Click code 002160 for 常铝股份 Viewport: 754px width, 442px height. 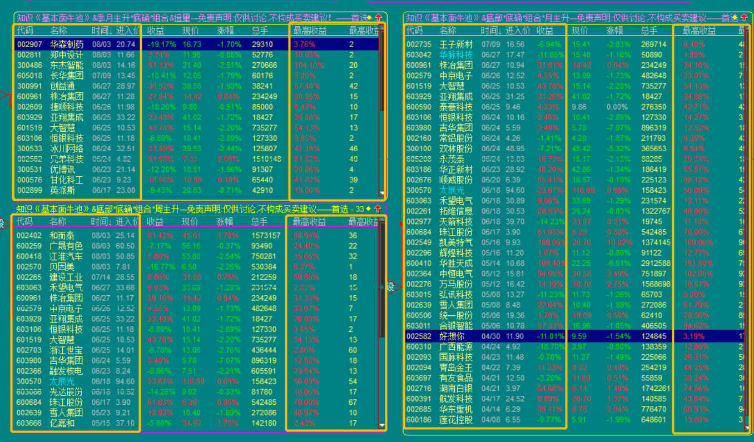(x=419, y=138)
